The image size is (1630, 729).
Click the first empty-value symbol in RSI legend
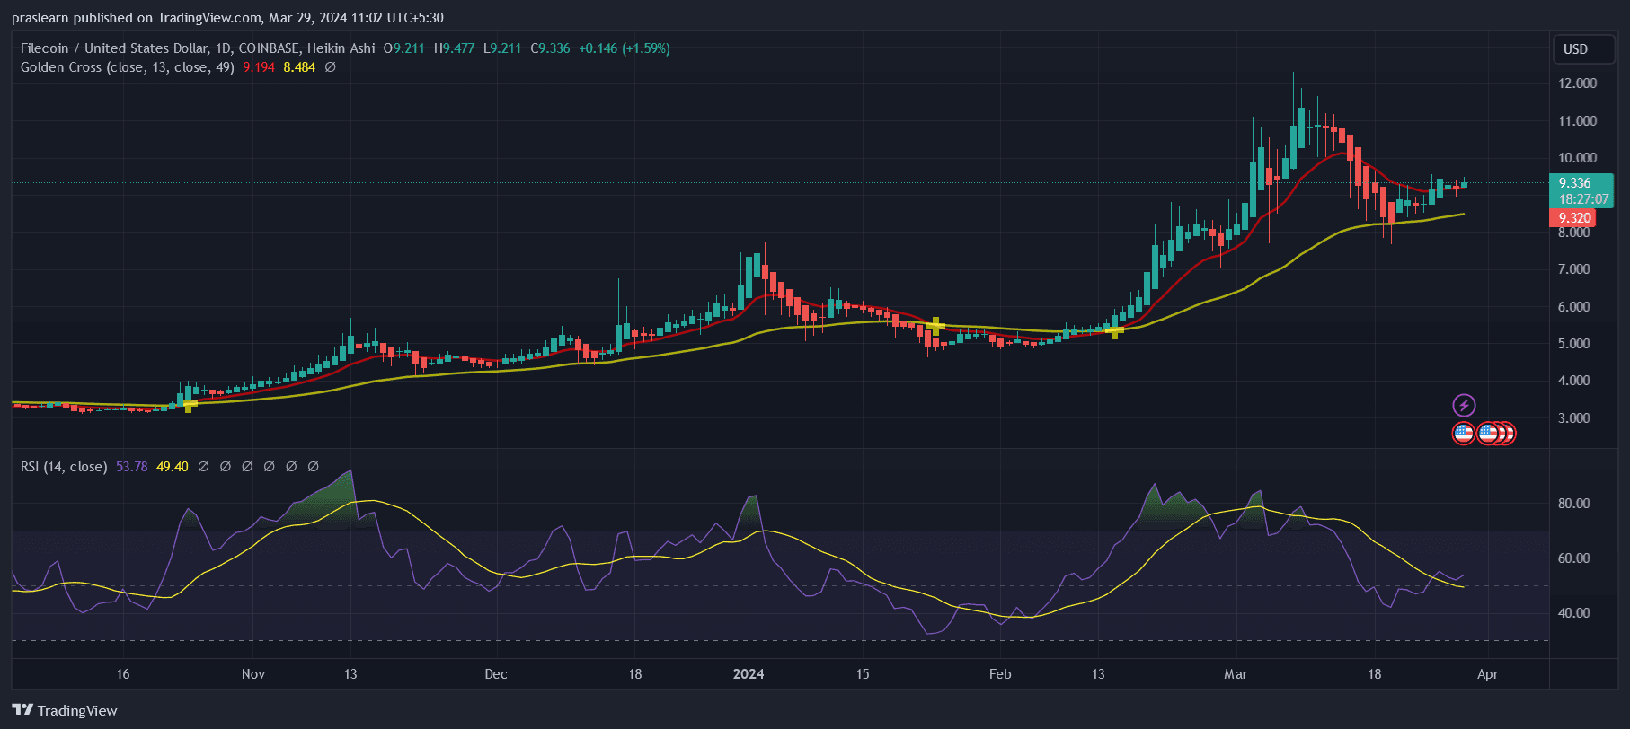pos(203,467)
